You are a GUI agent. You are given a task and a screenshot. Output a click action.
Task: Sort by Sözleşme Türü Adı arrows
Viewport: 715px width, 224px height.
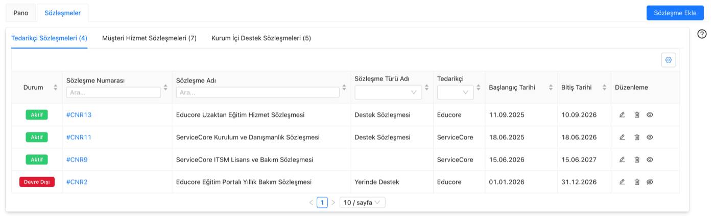pyautogui.click(x=426, y=87)
